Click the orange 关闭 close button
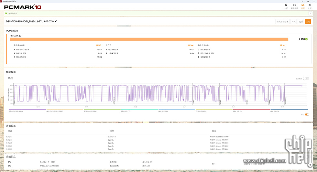This screenshot has width=317, height=172. 308,22
